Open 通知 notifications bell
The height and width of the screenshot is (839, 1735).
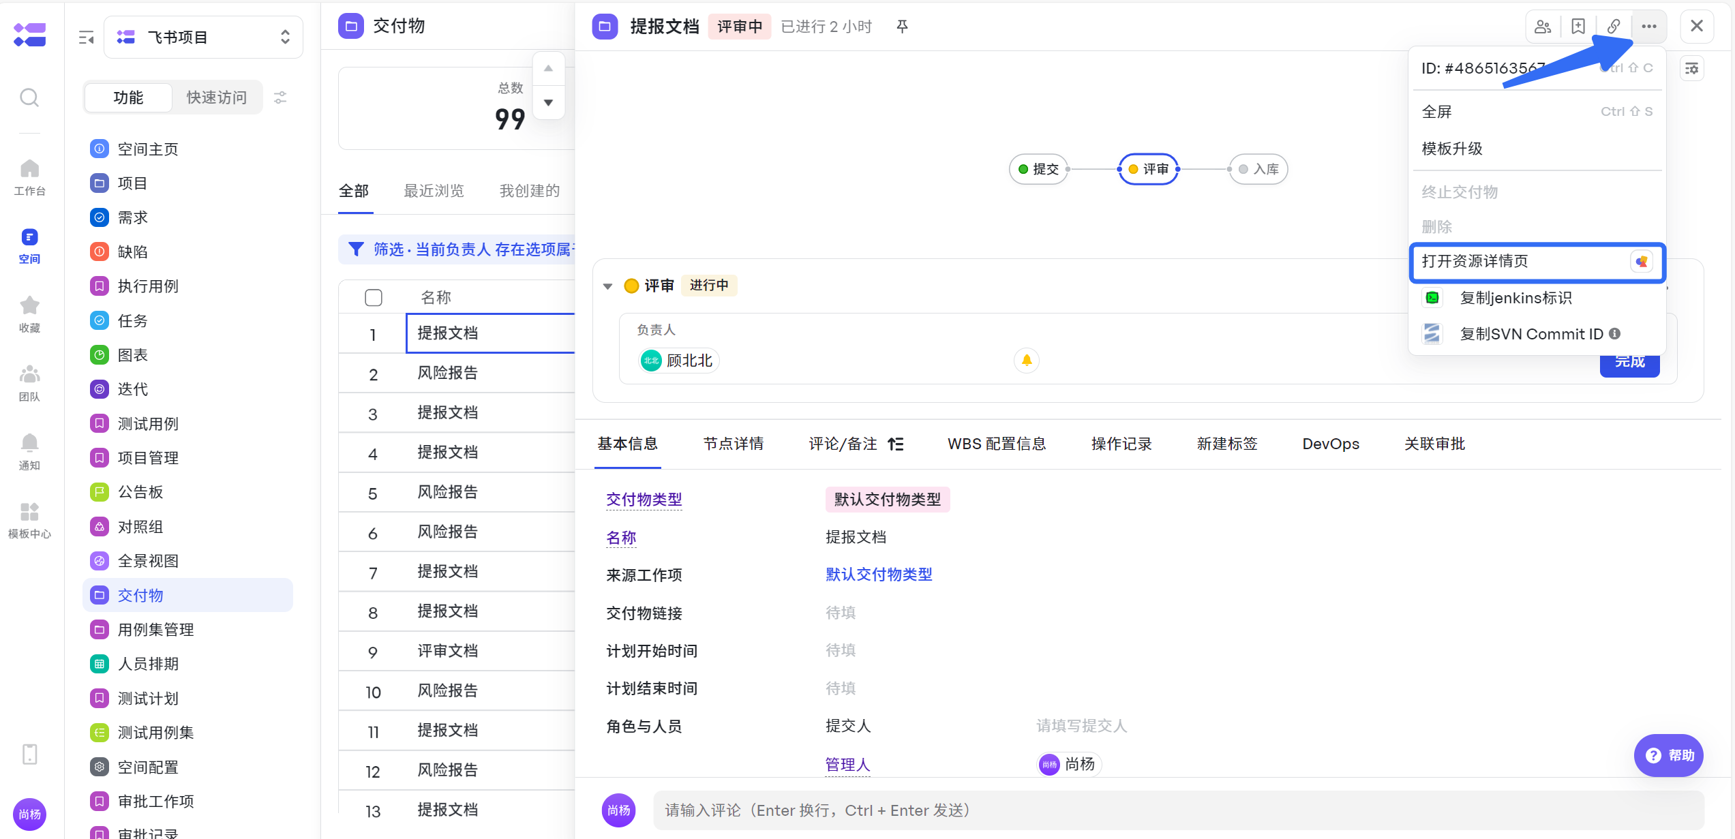tap(29, 452)
